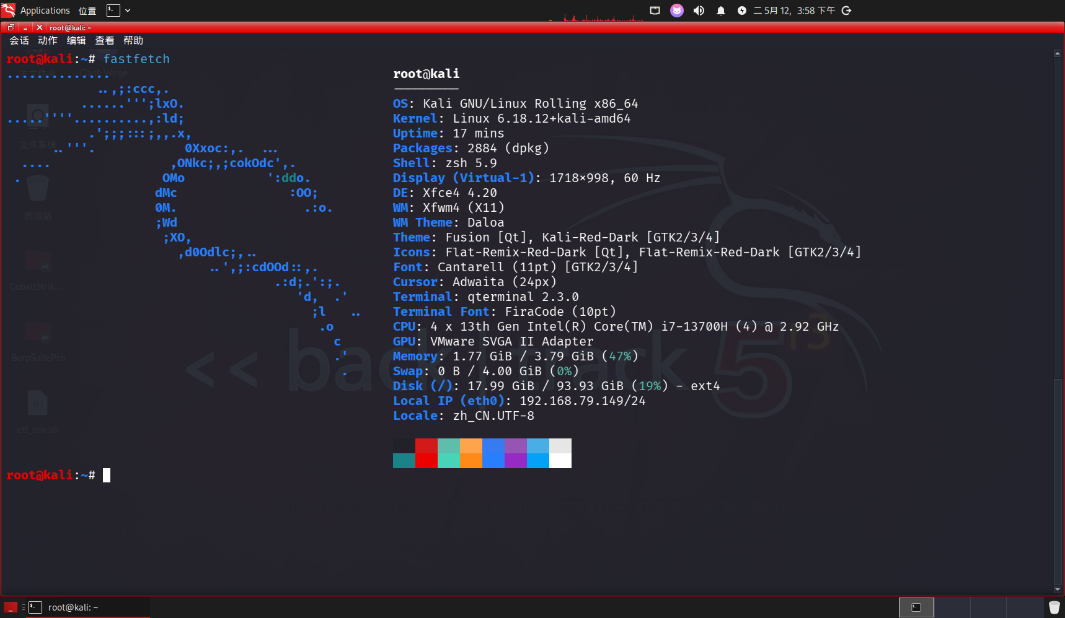Image resolution: width=1065 pixels, height=618 pixels.
Task: Click the show desktop icon in bottom panel
Action: [x=11, y=607]
